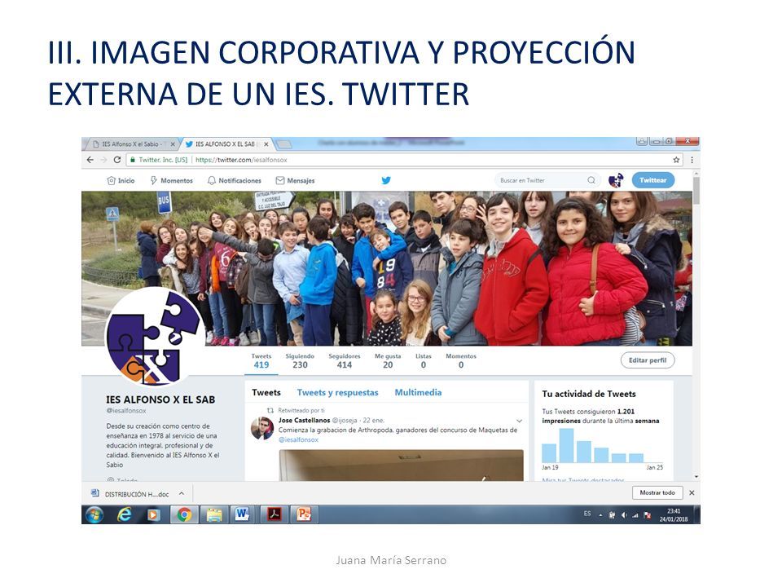Click Editar perfil button
This screenshot has height=587, width=782.
pyautogui.click(x=648, y=360)
